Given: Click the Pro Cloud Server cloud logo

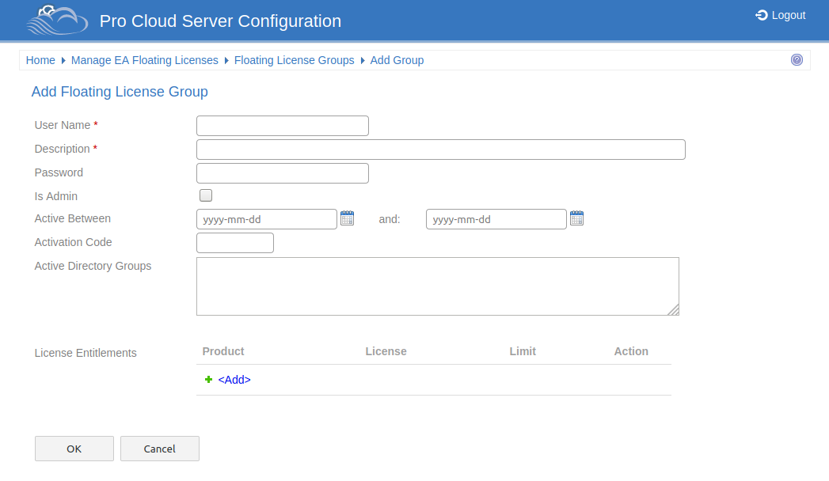Looking at the screenshot, I should pyautogui.click(x=56, y=21).
